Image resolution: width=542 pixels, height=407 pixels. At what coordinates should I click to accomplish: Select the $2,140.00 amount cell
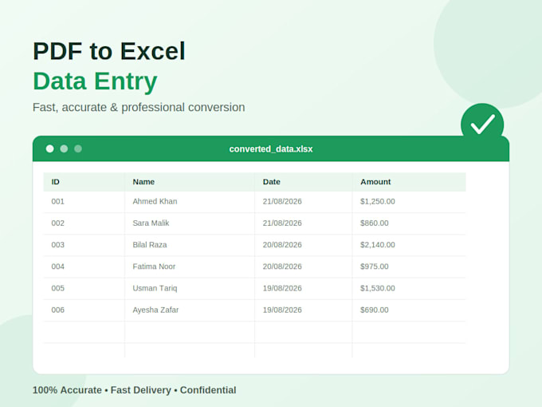(x=409, y=245)
